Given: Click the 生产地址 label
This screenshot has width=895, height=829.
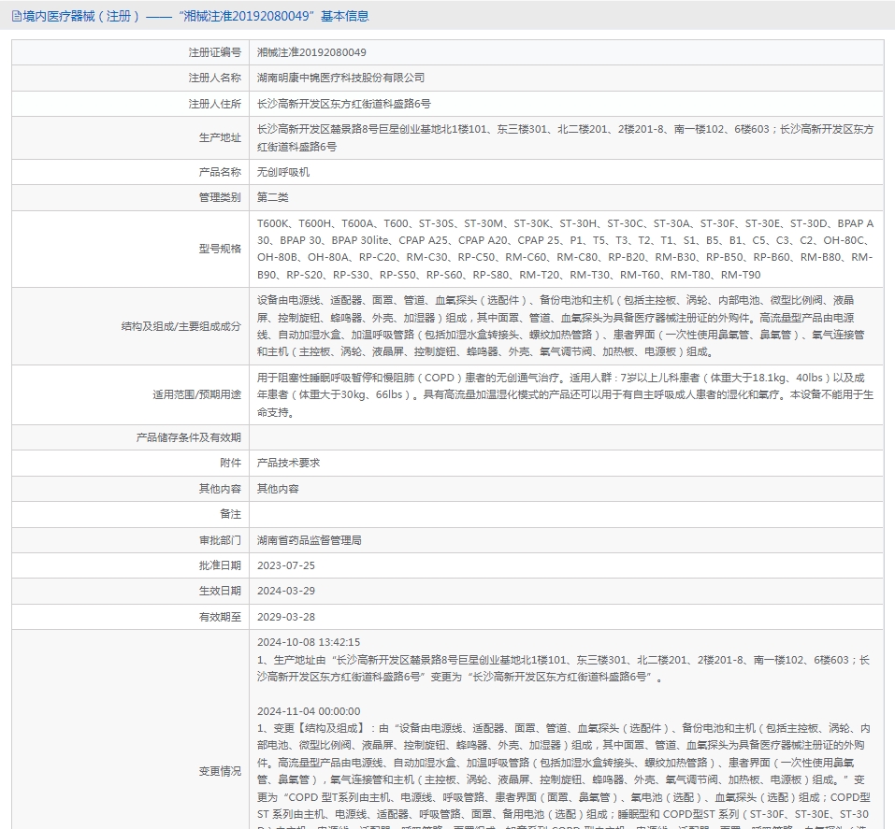Looking at the screenshot, I should point(220,137).
